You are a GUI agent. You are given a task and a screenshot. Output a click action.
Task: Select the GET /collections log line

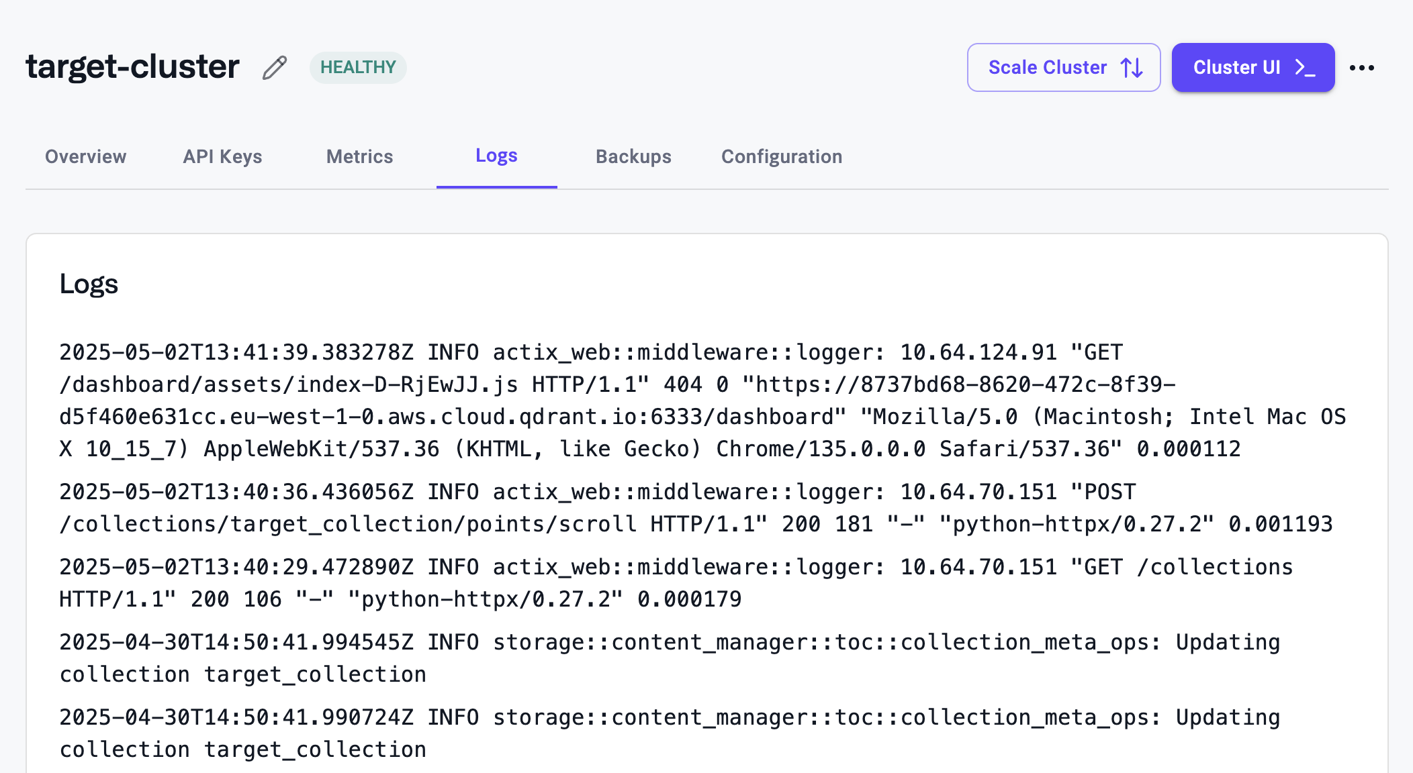672,582
